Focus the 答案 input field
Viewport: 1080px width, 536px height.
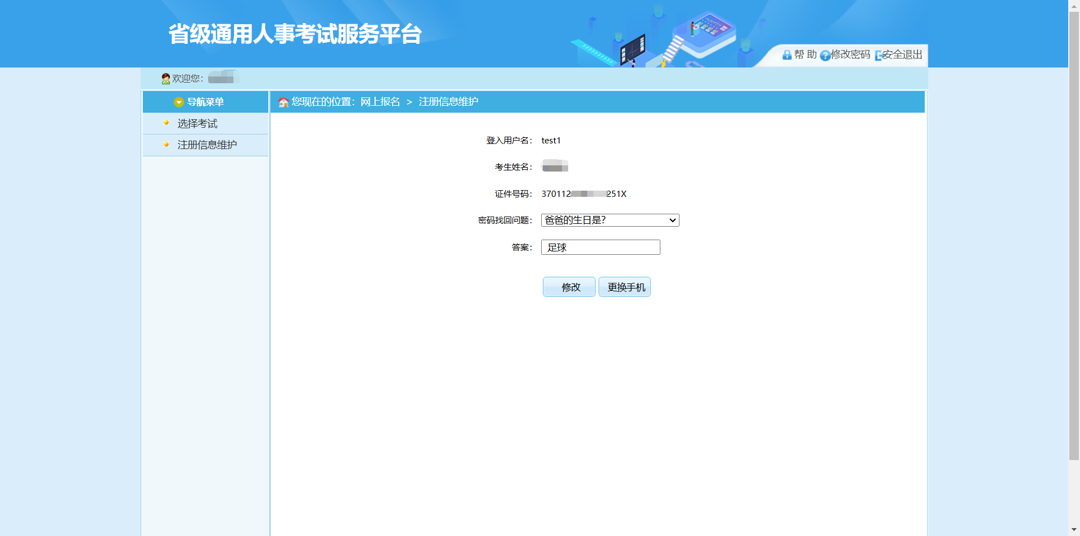pos(600,247)
